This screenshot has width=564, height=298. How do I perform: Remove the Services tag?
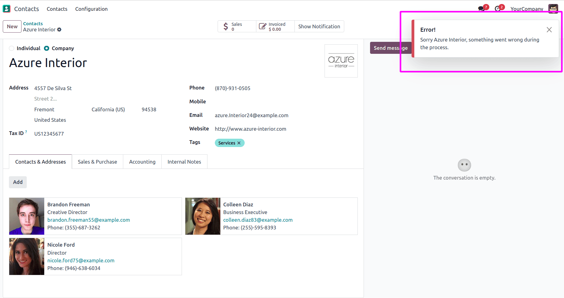pos(239,143)
